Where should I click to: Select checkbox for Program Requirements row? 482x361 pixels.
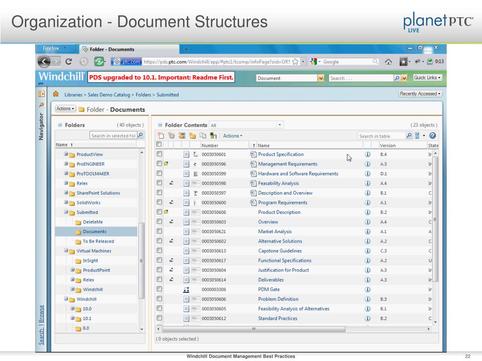159,202
